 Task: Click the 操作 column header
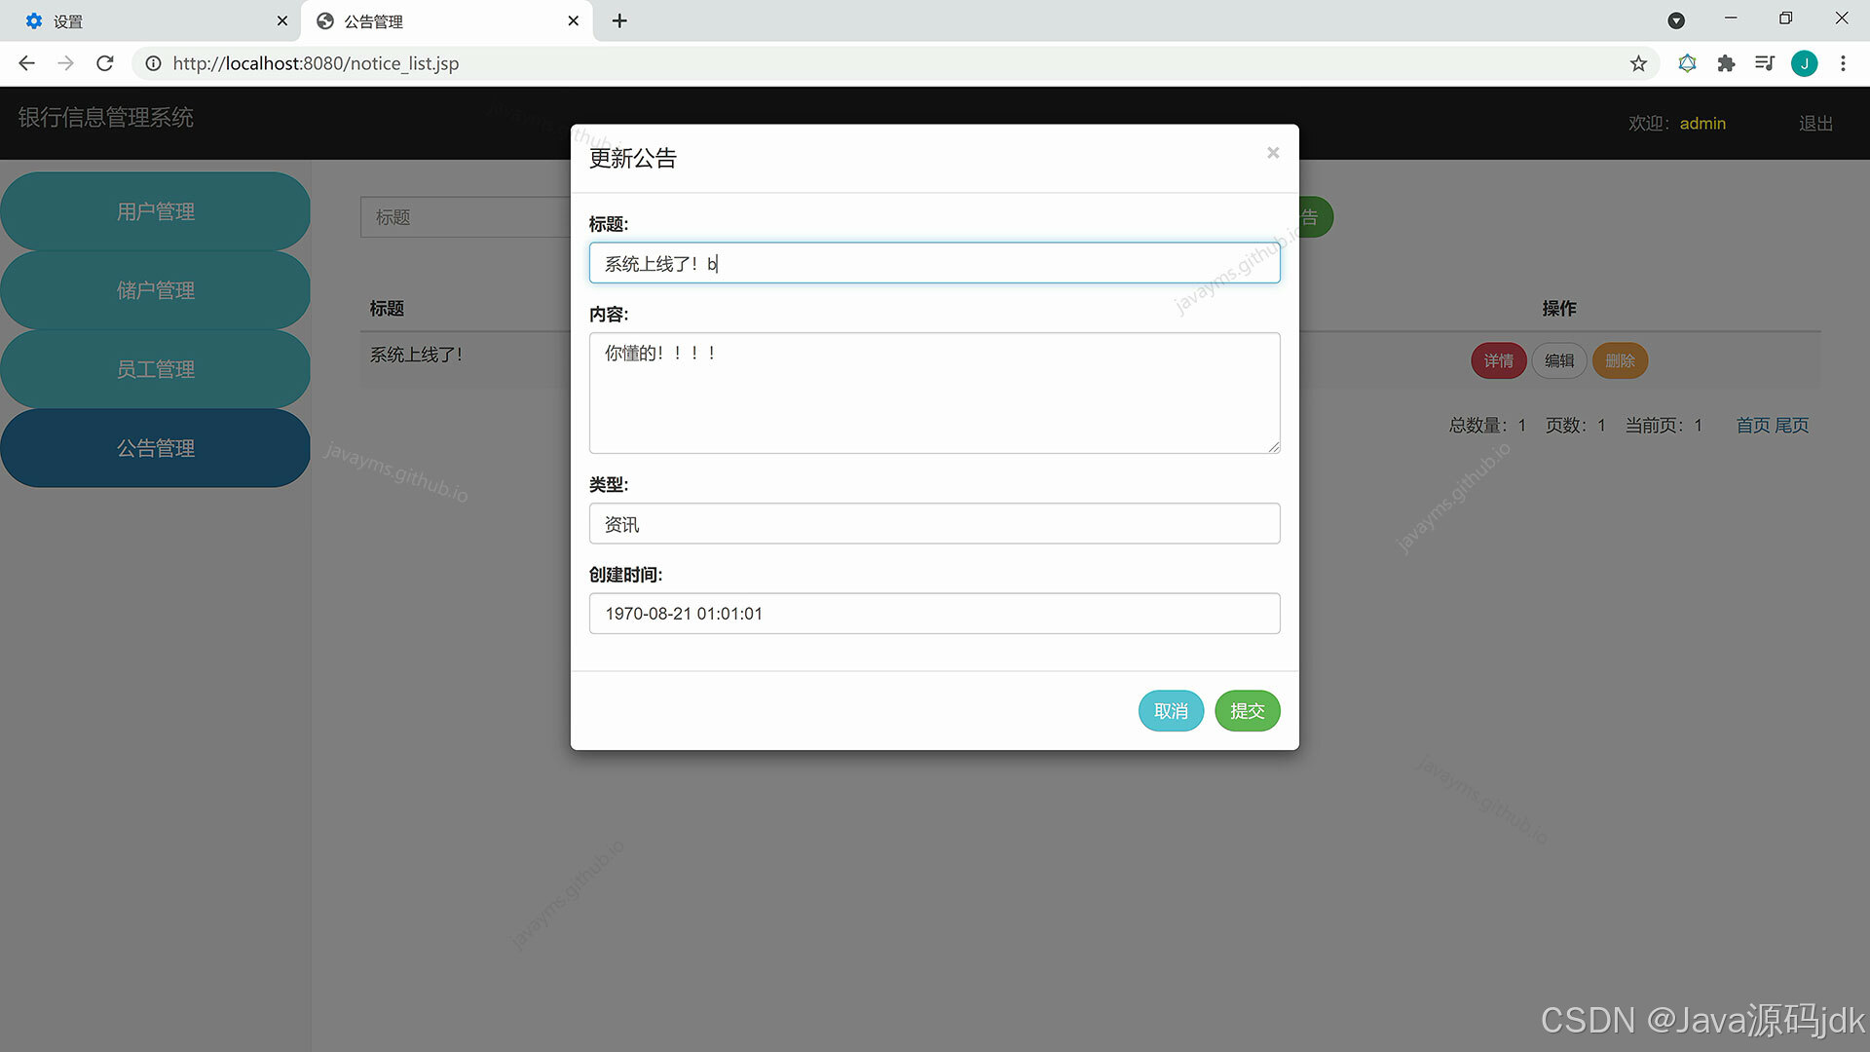point(1559,309)
